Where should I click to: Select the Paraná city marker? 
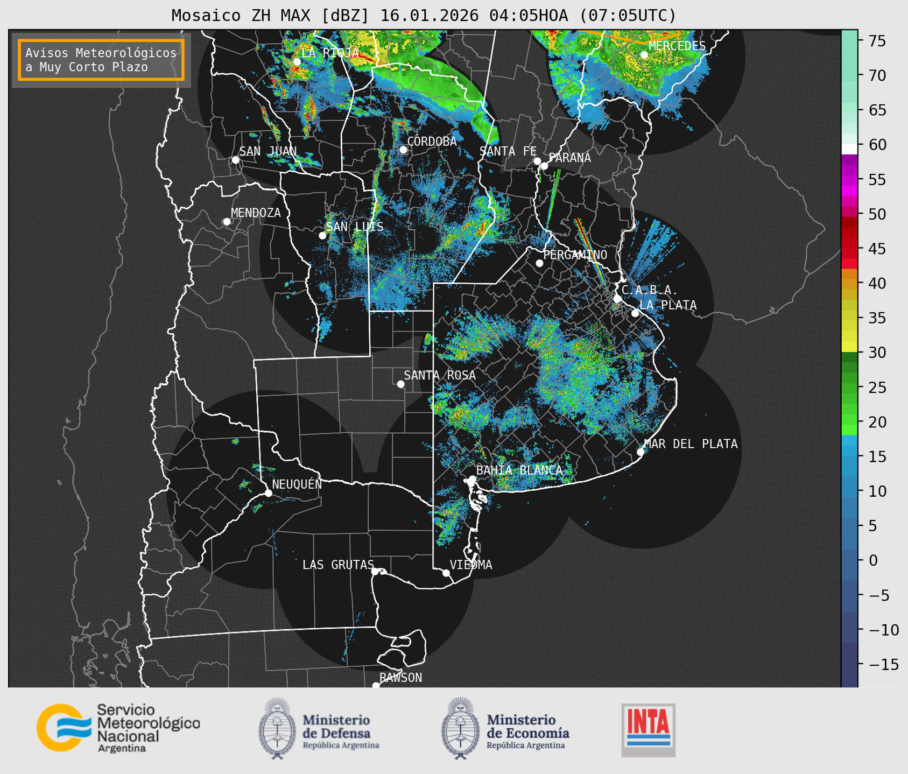click(544, 166)
